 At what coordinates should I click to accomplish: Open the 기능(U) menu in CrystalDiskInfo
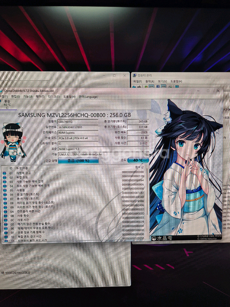(28, 96)
